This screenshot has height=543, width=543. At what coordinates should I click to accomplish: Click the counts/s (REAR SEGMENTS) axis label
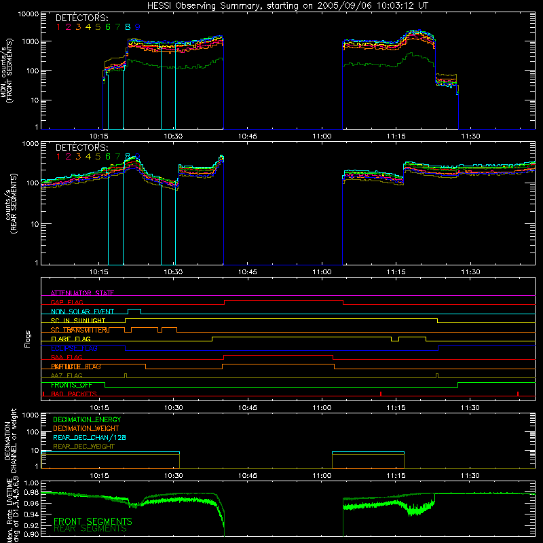pyautogui.click(x=10, y=203)
